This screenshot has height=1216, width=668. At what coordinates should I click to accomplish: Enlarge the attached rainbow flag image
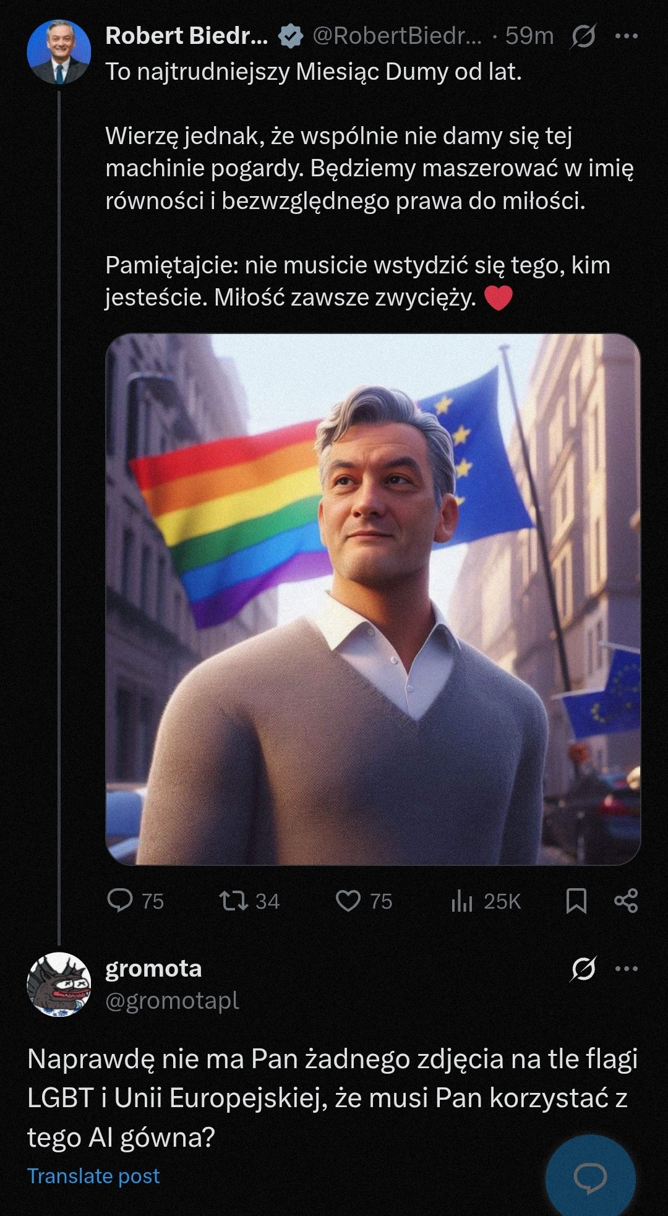373,599
